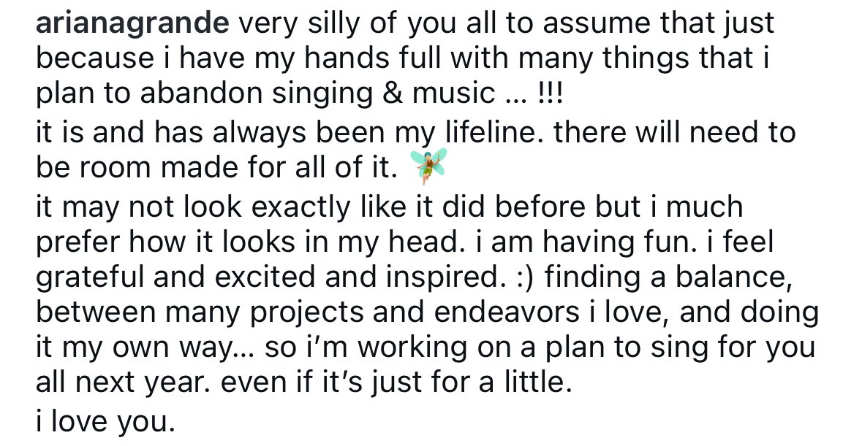Click the final line "i love you."
This screenshot has height=446, width=862.
(x=105, y=422)
